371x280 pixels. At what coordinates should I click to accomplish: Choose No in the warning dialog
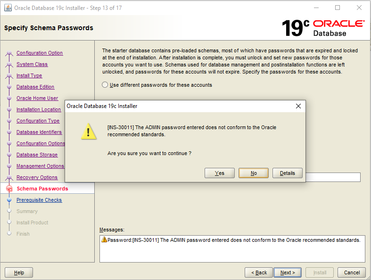(x=254, y=173)
